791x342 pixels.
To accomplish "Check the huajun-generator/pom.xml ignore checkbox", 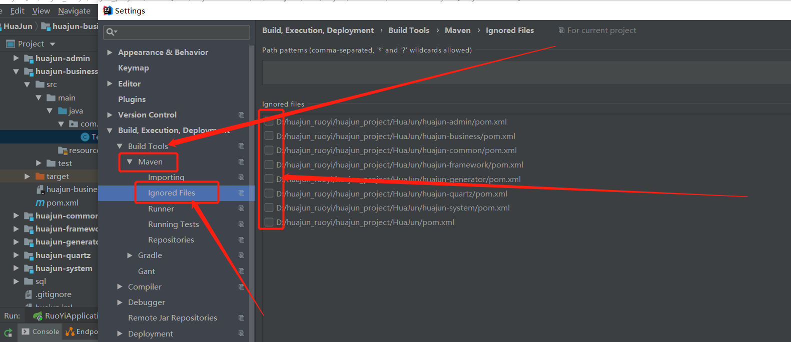I will tap(269, 179).
